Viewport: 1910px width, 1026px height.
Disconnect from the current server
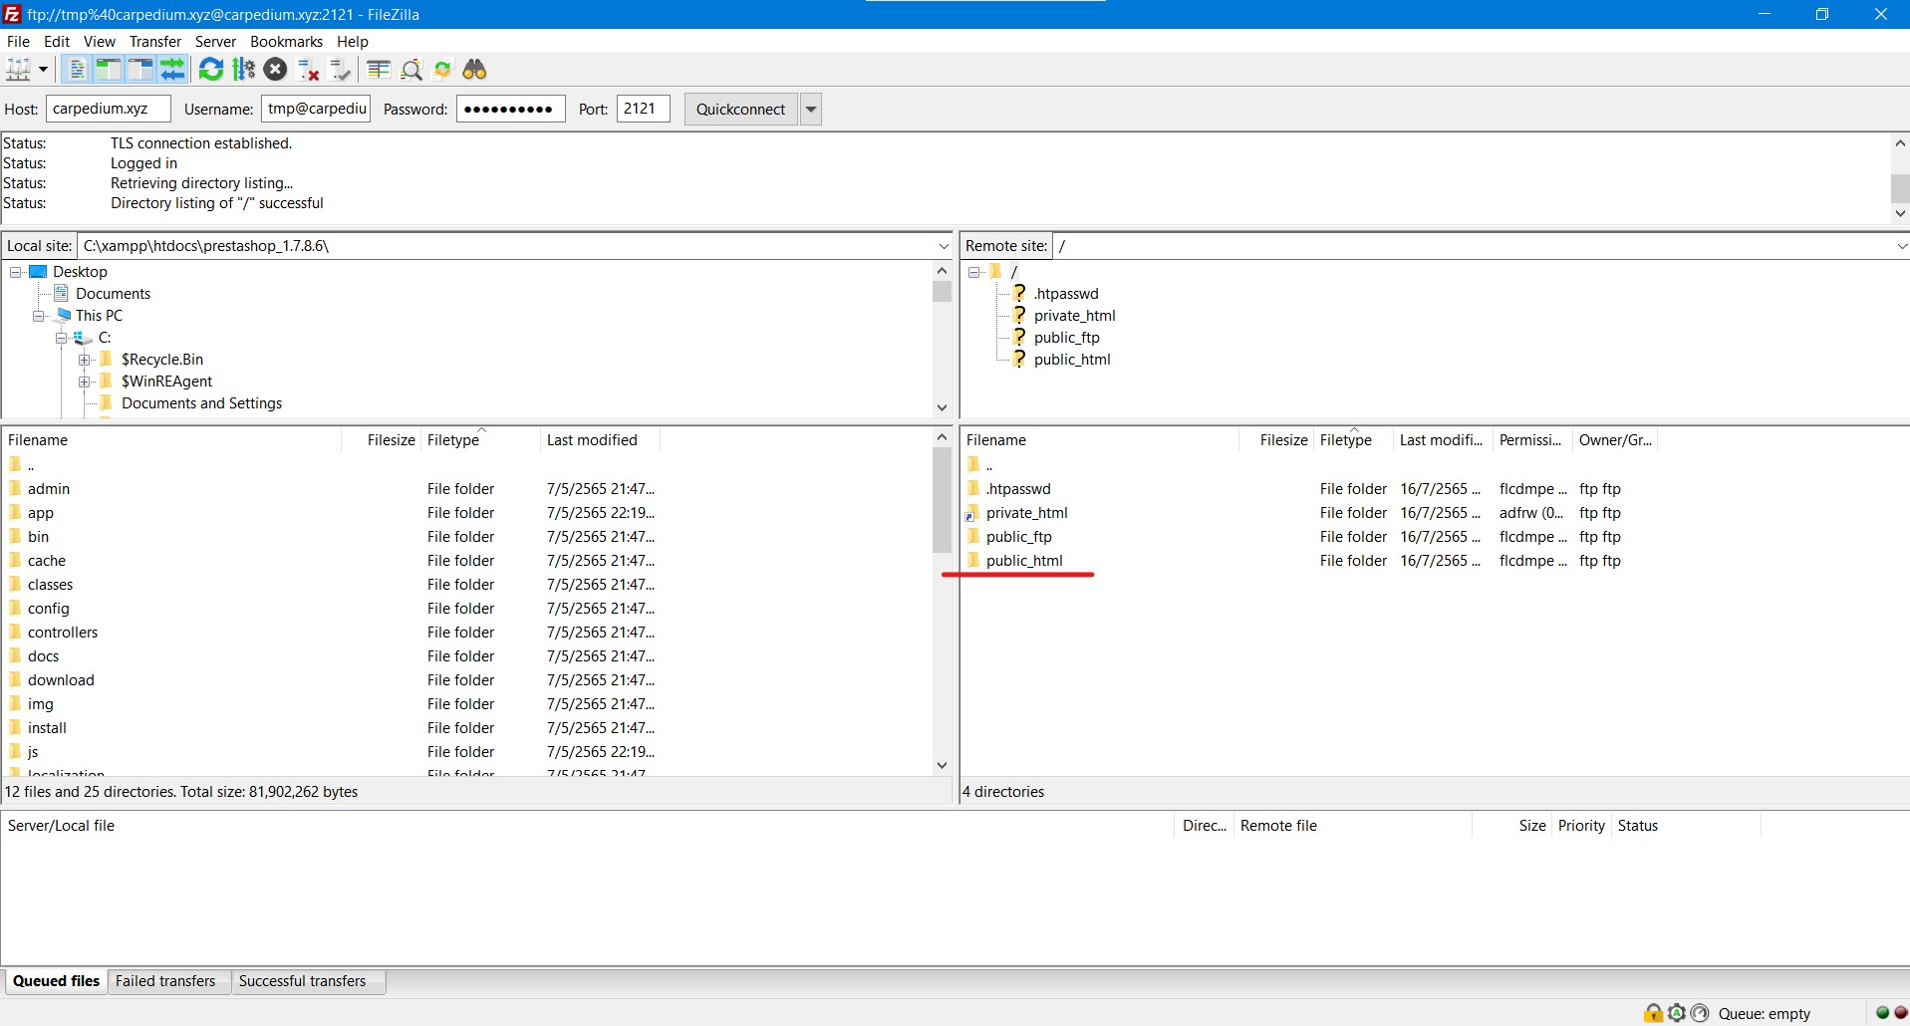tap(308, 70)
